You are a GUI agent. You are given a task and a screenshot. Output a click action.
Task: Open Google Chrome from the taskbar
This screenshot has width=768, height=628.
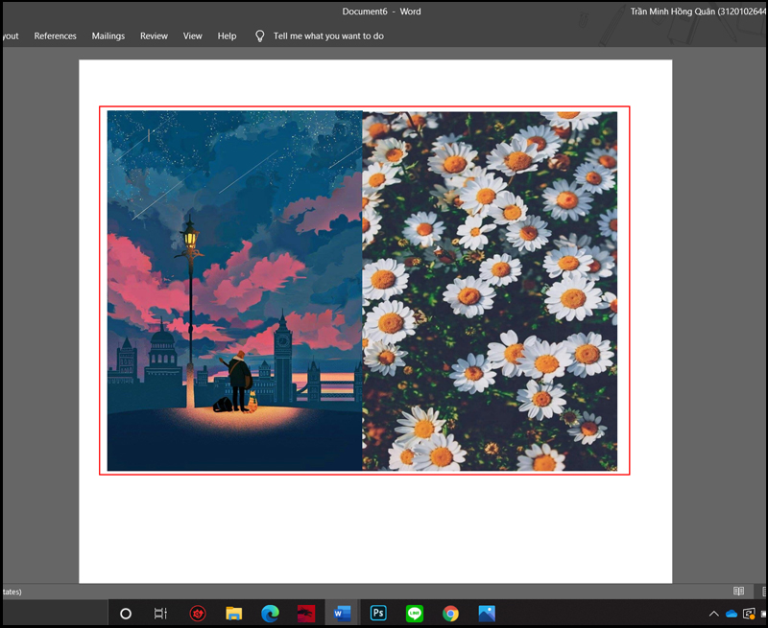(x=450, y=614)
